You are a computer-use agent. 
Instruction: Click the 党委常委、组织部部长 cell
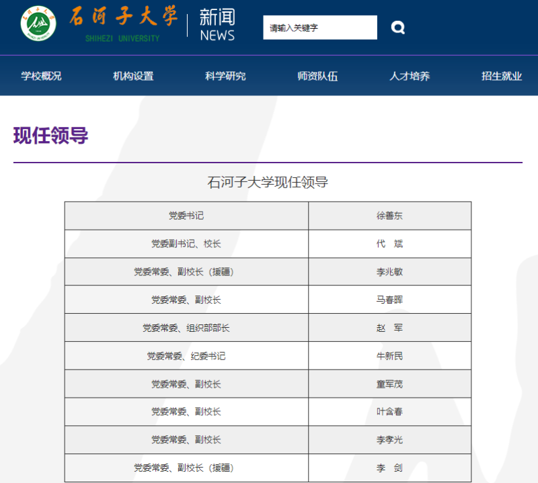click(186, 328)
